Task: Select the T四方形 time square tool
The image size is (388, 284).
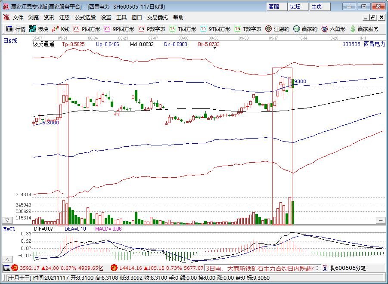Action: click(183, 29)
